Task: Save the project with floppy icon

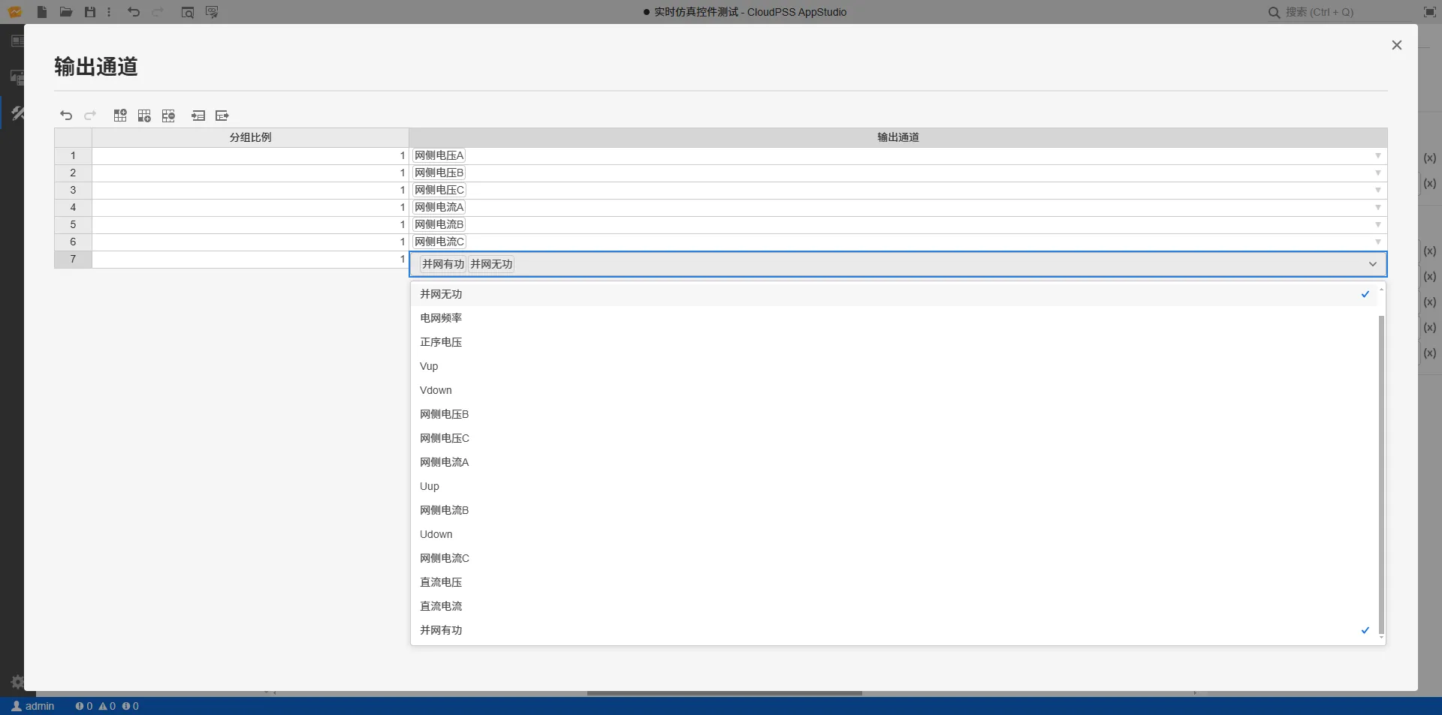Action: point(90,12)
